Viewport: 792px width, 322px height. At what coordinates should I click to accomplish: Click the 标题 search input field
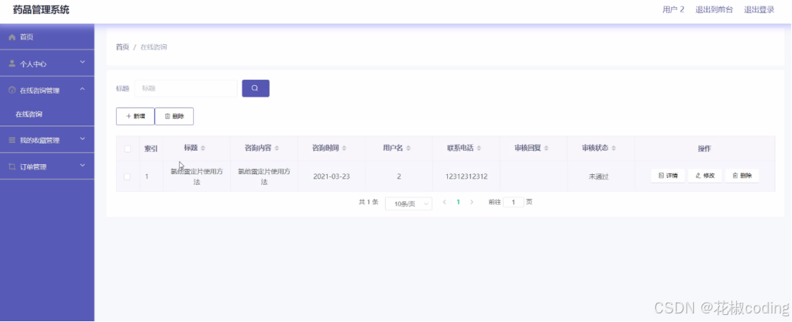[x=186, y=89]
